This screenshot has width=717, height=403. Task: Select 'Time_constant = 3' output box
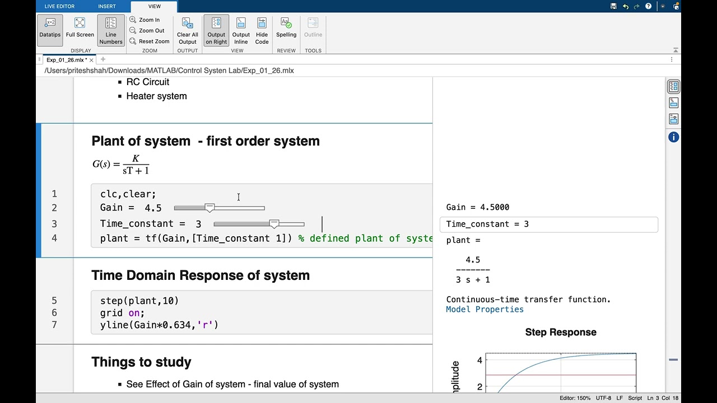[549, 224]
